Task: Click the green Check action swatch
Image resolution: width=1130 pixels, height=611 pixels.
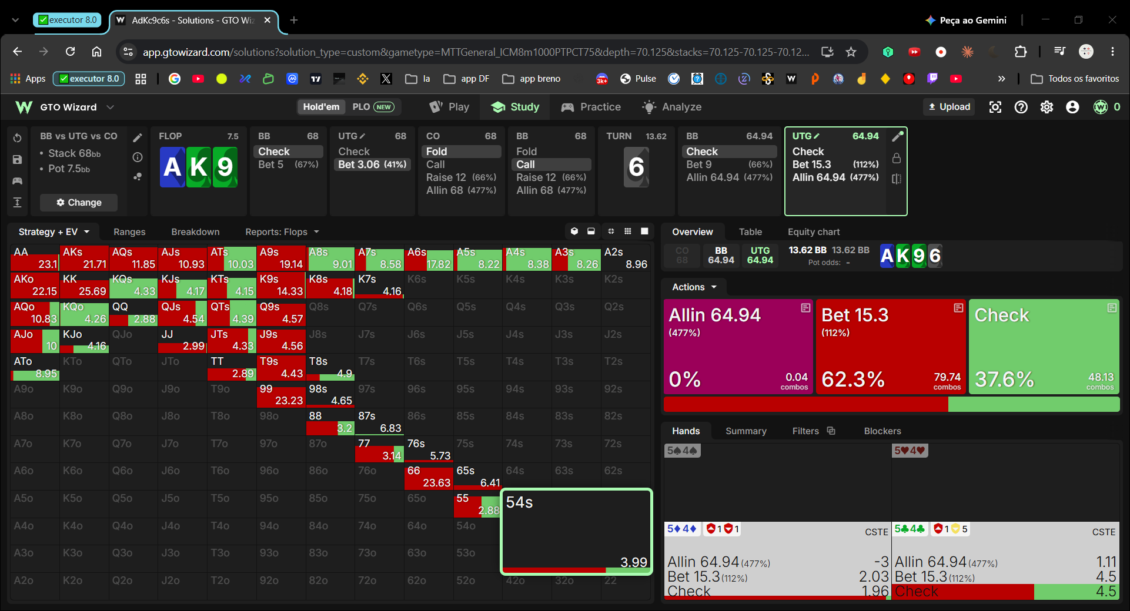Action: tap(1044, 347)
